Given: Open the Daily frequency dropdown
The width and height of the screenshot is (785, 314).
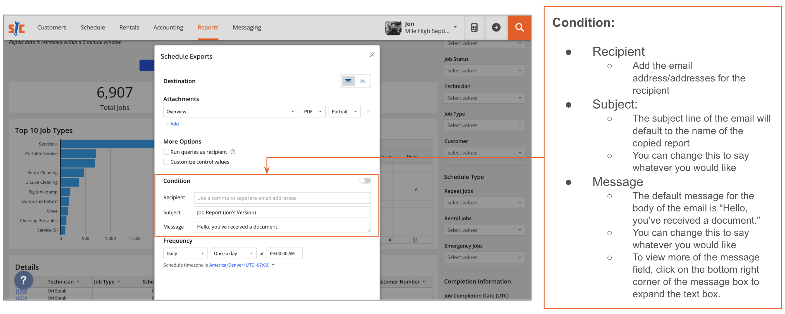Looking at the screenshot, I should click(x=185, y=254).
